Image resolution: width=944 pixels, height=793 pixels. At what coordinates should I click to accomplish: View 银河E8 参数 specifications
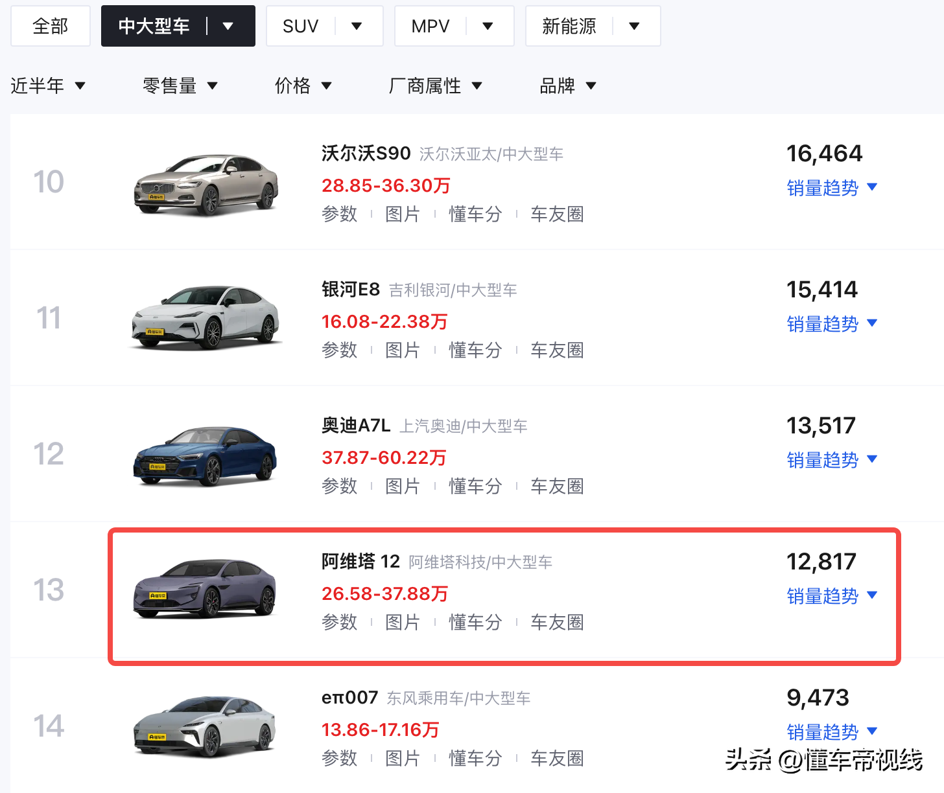pos(340,350)
